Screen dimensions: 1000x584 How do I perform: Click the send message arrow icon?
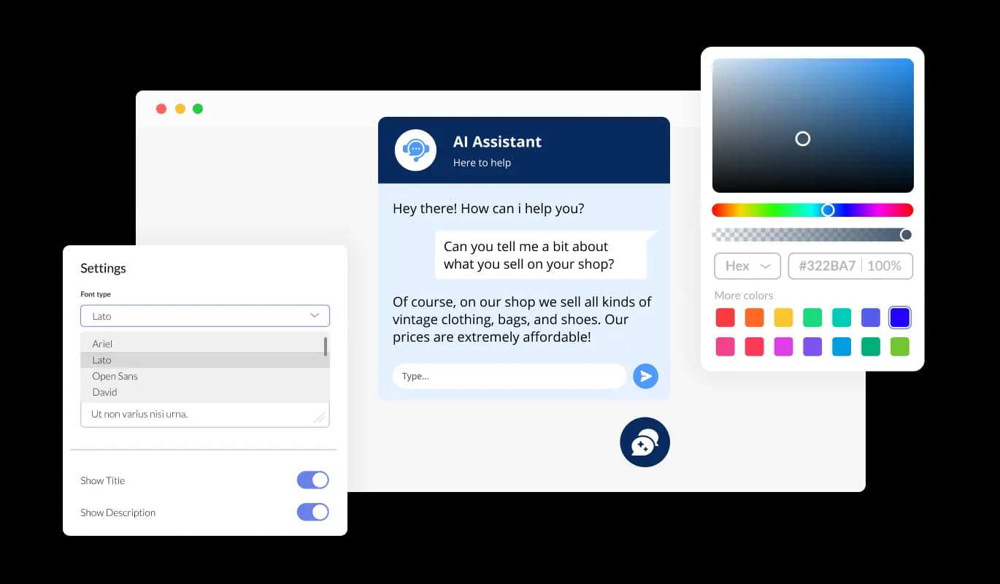pos(645,376)
